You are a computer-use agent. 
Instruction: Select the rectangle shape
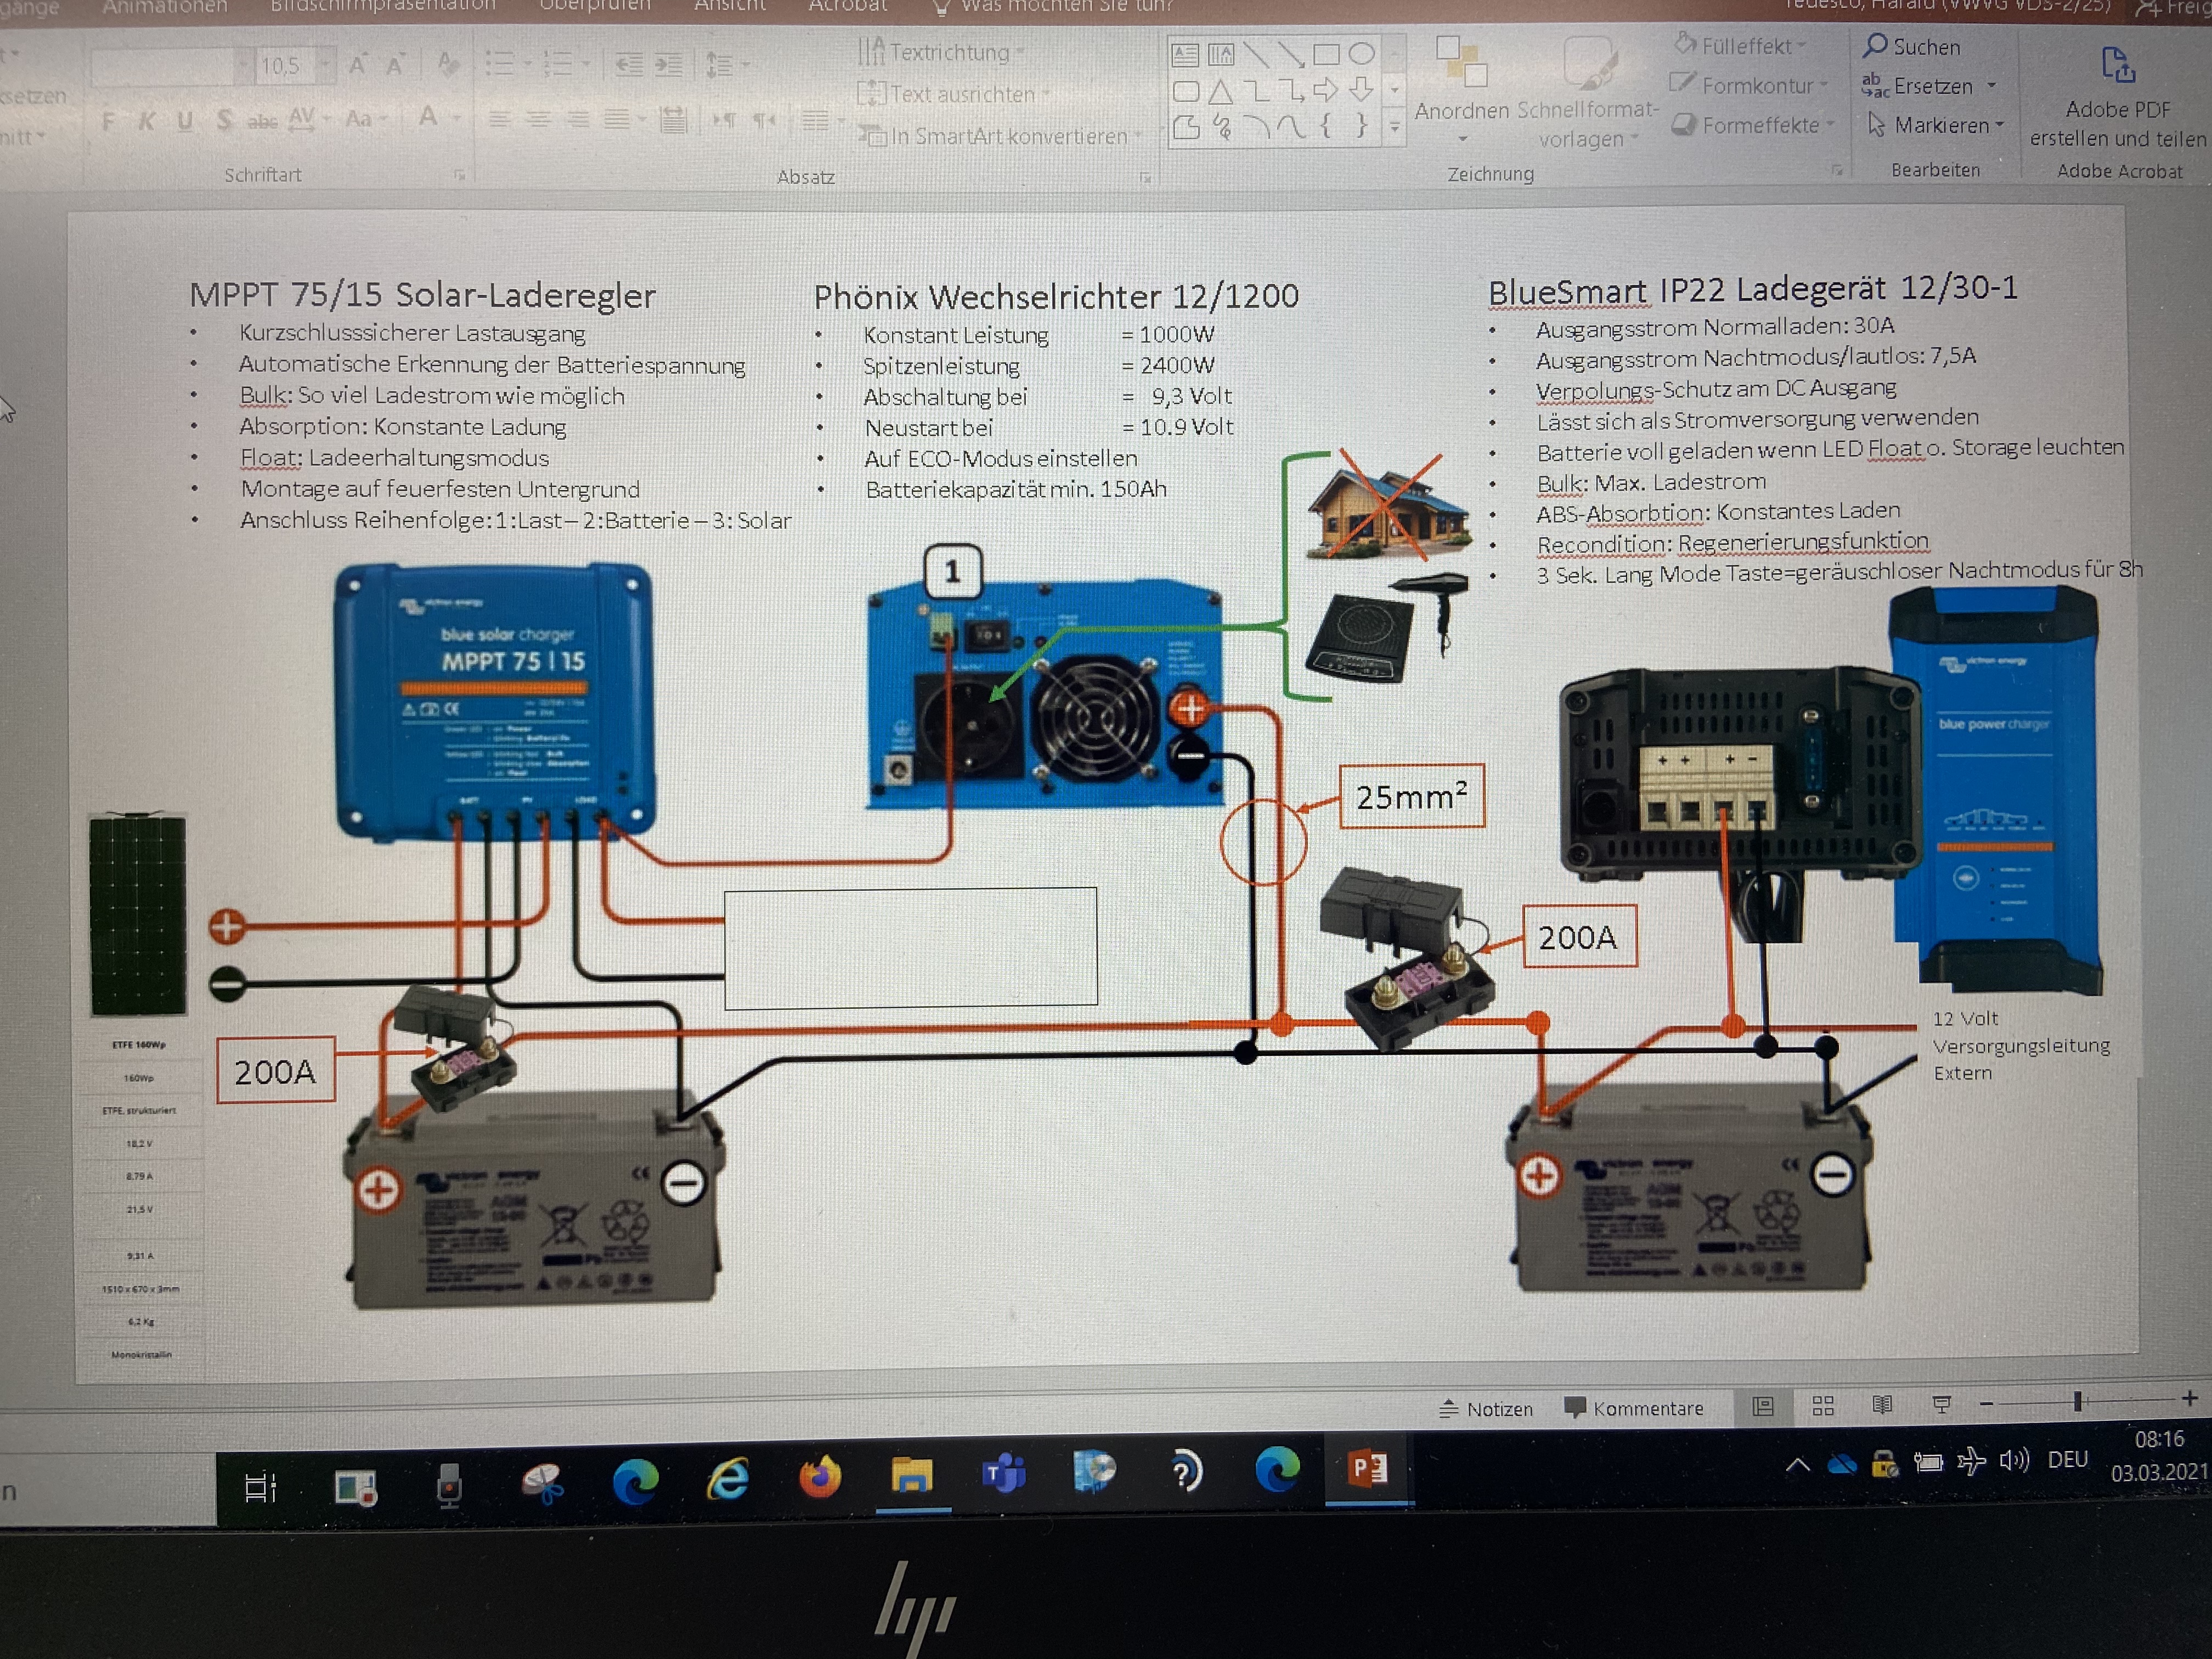[1326, 54]
